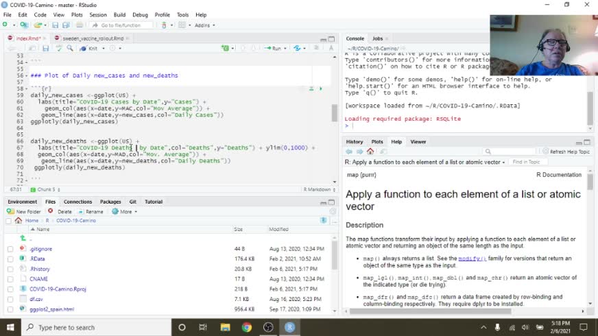Open COVID-19-Camino breadcrumb link
The image size is (598, 336).
click(76, 220)
